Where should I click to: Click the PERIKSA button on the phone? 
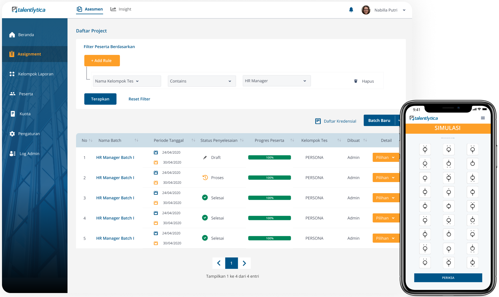click(448, 278)
